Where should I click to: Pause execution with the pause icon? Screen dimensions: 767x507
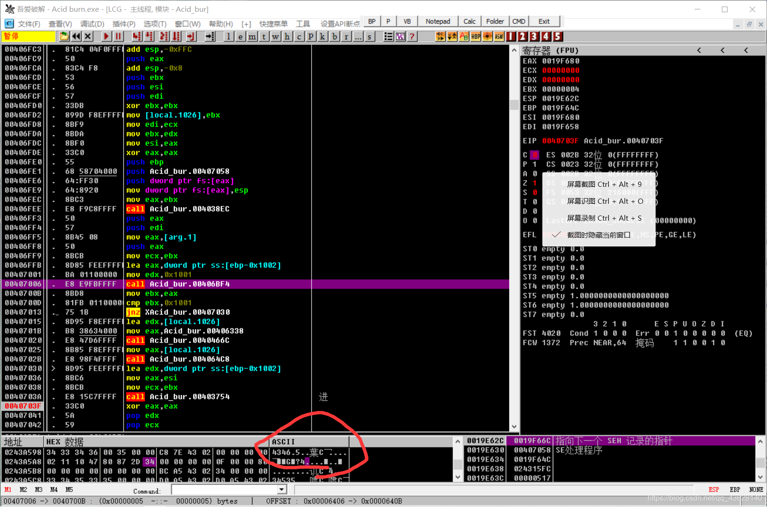pos(118,36)
